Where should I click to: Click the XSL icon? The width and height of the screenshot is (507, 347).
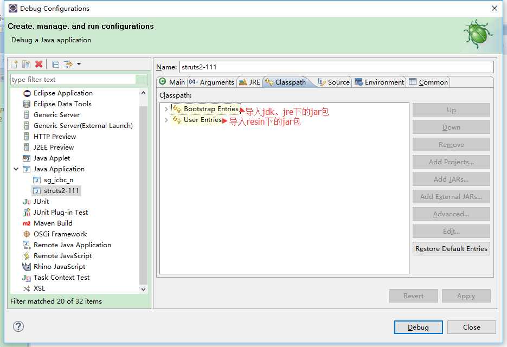click(27, 288)
